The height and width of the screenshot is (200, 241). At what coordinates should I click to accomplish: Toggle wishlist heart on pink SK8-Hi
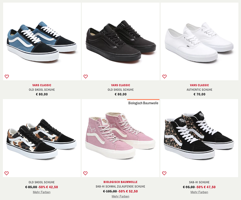[x=85, y=173]
